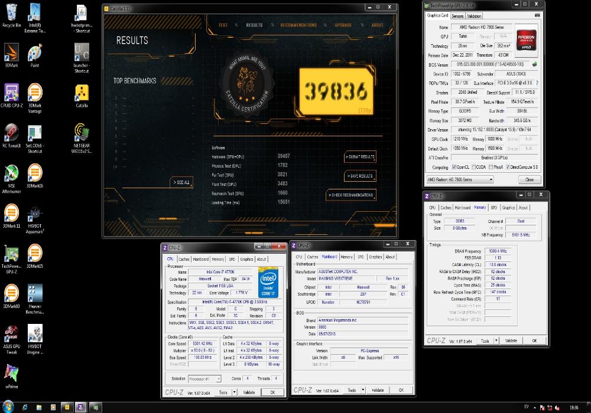This screenshot has height=413, width=591.
Task: Click the Intel Core i7 4770K name field
Action: (220, 272)
